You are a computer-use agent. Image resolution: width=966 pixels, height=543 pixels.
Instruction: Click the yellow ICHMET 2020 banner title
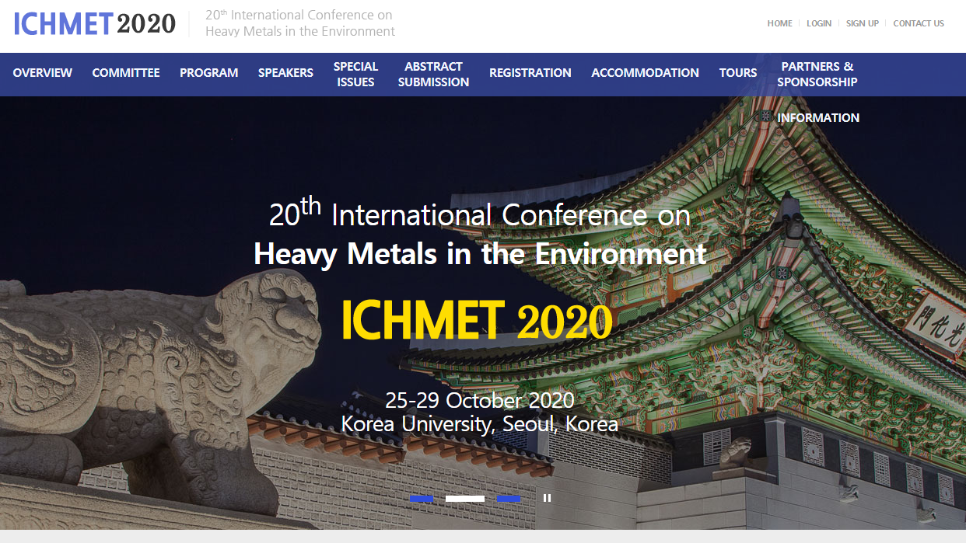[477, 320]
